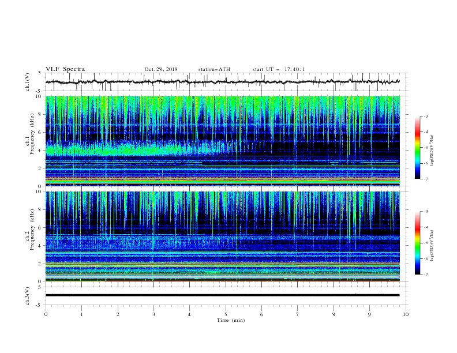Click the ch.2 spectrogram panel
The image size is (457, 353).
click(x=223, y=236)
